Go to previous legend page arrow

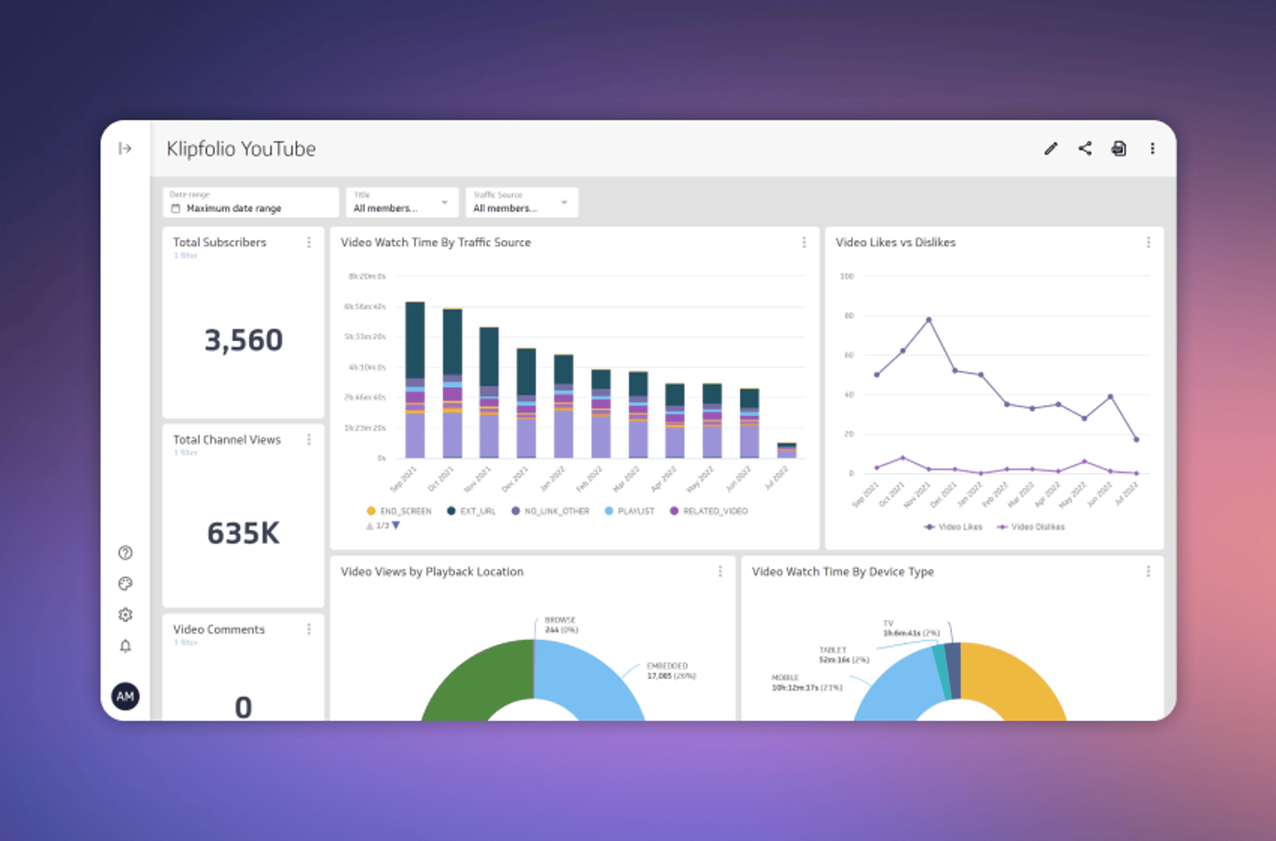369,526
